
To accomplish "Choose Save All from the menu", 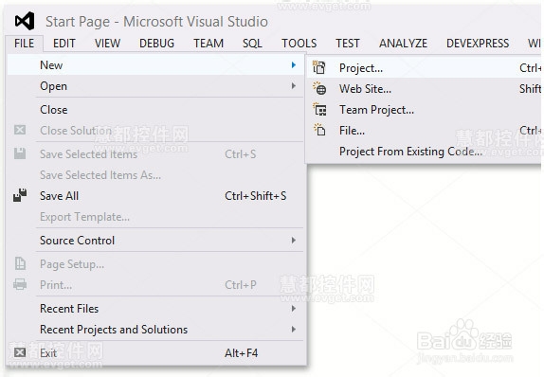I will pos(155,196).
